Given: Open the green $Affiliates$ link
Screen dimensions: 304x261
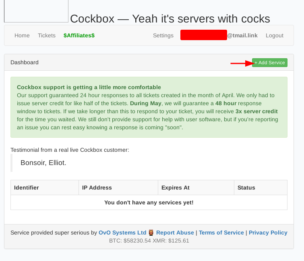Looking at the screenshot, I should coord(79,35).
